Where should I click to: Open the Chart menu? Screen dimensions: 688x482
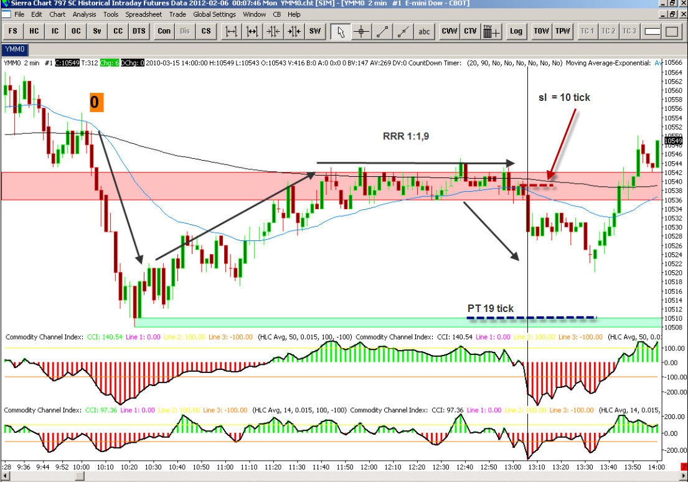click(x=57, y=14)
